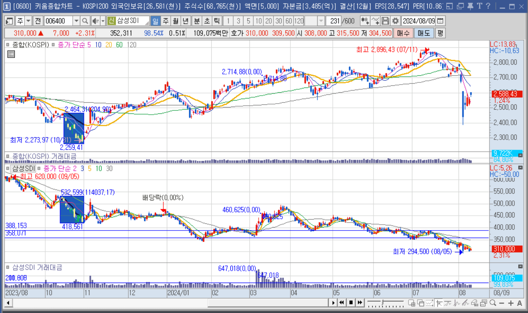Click the speaker sound icon
This screenshot has width=528, height=313.
95,21
